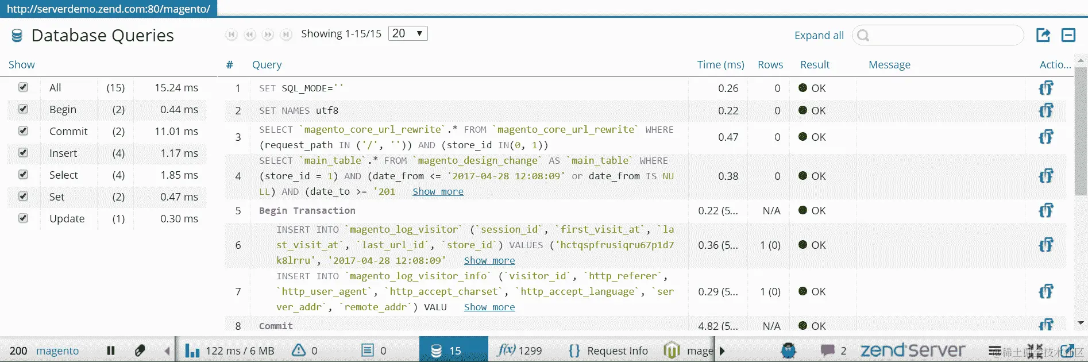The image size is (1088, 362).
Task: Pause Z-Ray in the bottom bar
Action: [x=111, y=351]
